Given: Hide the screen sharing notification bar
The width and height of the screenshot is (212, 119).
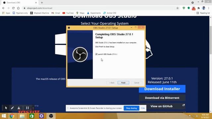Looking at the screenshot, I should [x=143, y=108].
